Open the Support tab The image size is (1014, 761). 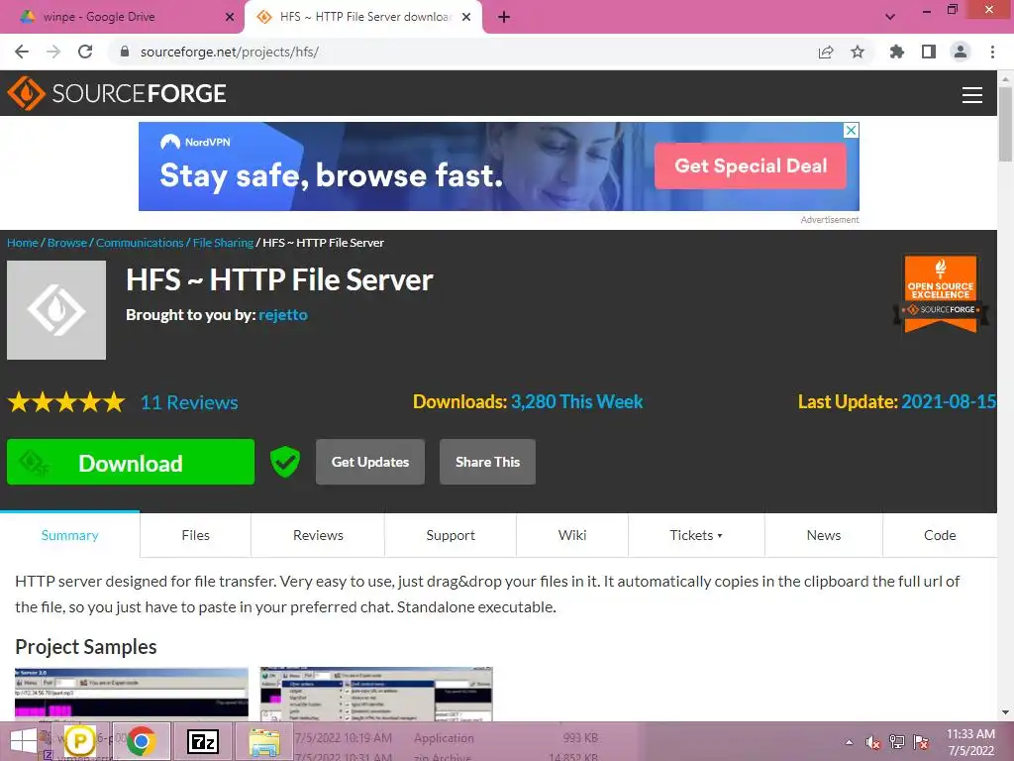pos(451,535)
